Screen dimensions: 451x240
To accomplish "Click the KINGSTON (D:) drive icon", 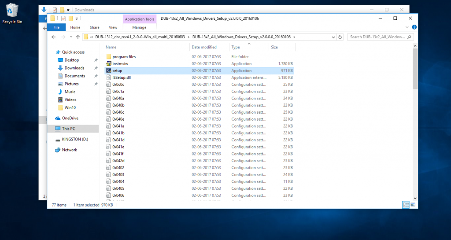I will click(x=58, y=140).
